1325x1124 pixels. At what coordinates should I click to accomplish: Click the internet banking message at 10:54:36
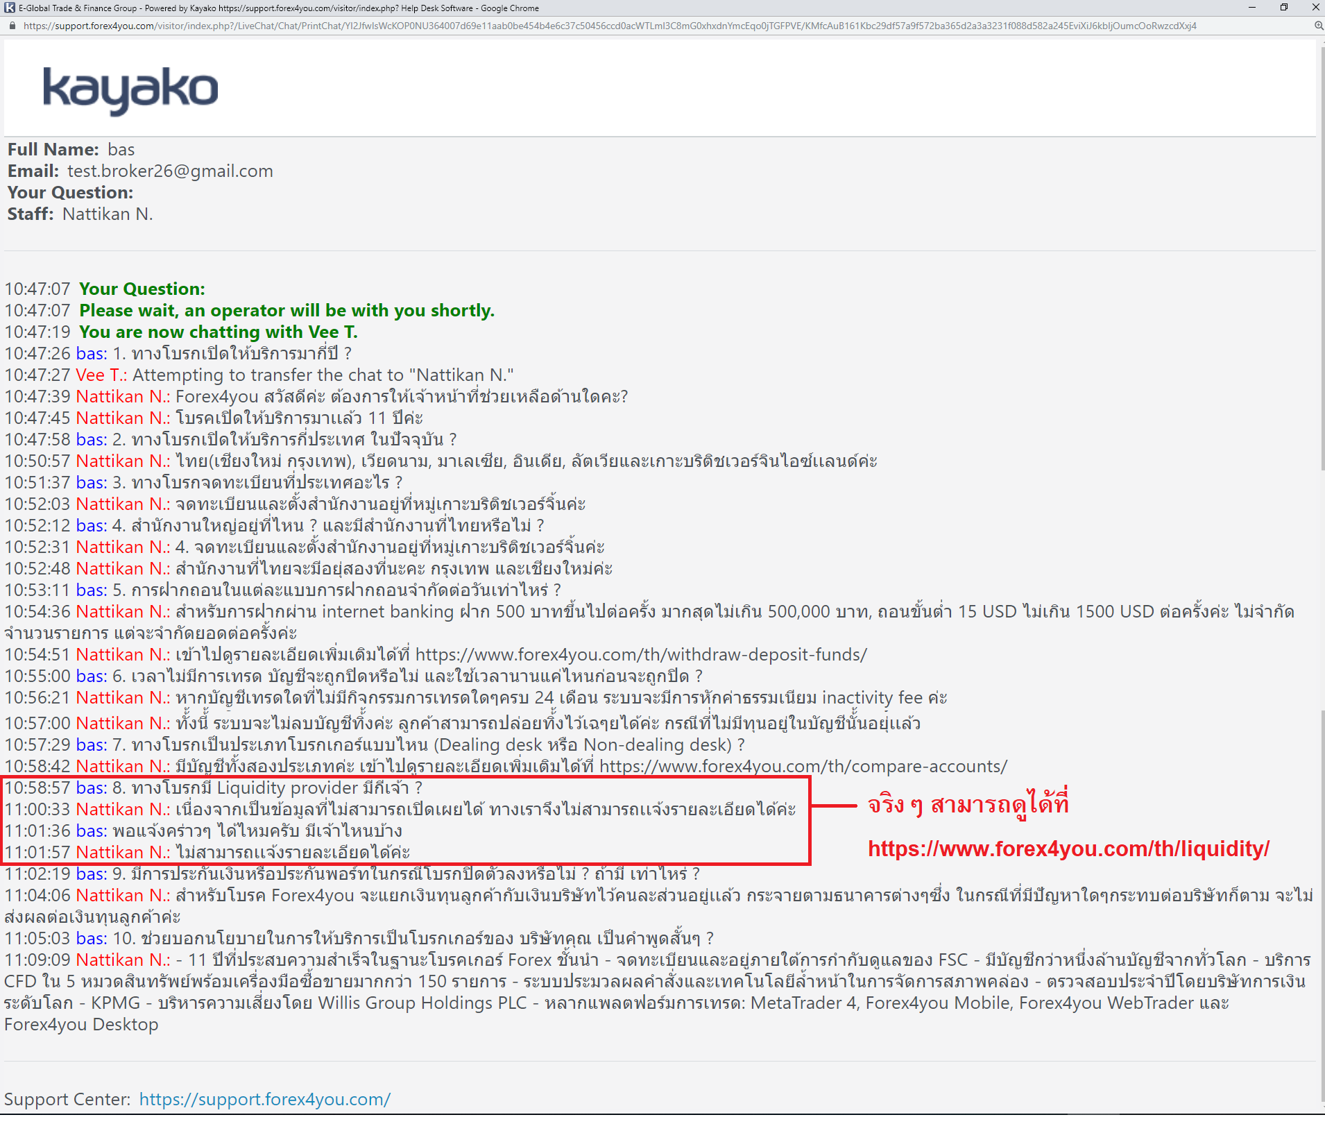pos(649,622)
